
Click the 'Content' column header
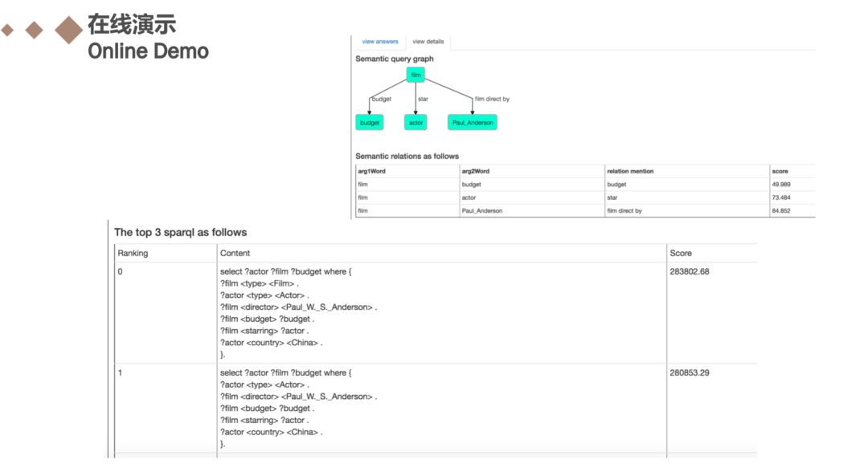coord(235,253)
